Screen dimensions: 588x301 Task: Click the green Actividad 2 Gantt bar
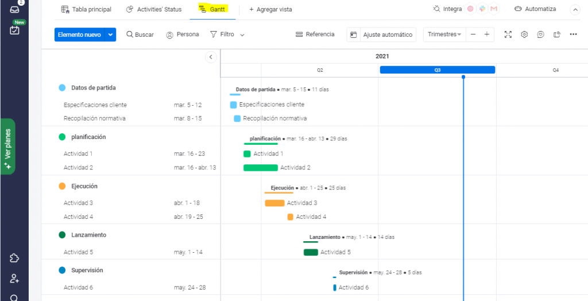click(x=260, y=168)
